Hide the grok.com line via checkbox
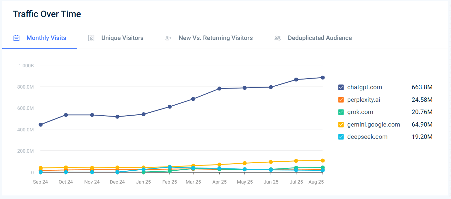 click(341, 112)
